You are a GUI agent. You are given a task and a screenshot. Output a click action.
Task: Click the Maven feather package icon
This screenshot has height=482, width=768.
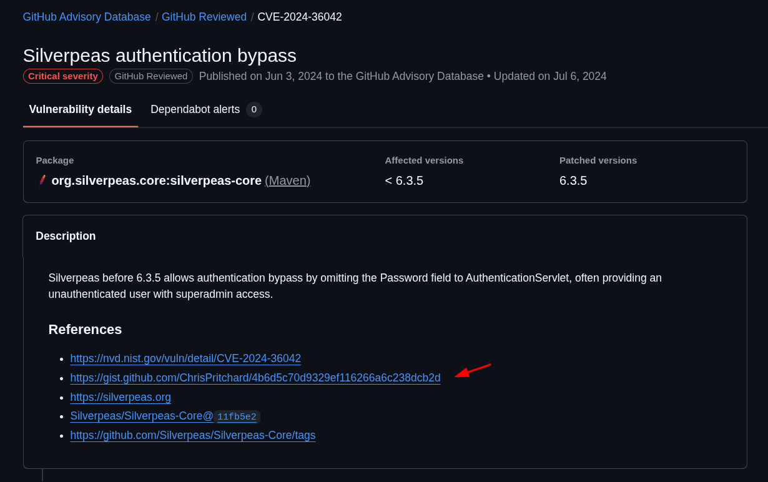pos(42,180)
